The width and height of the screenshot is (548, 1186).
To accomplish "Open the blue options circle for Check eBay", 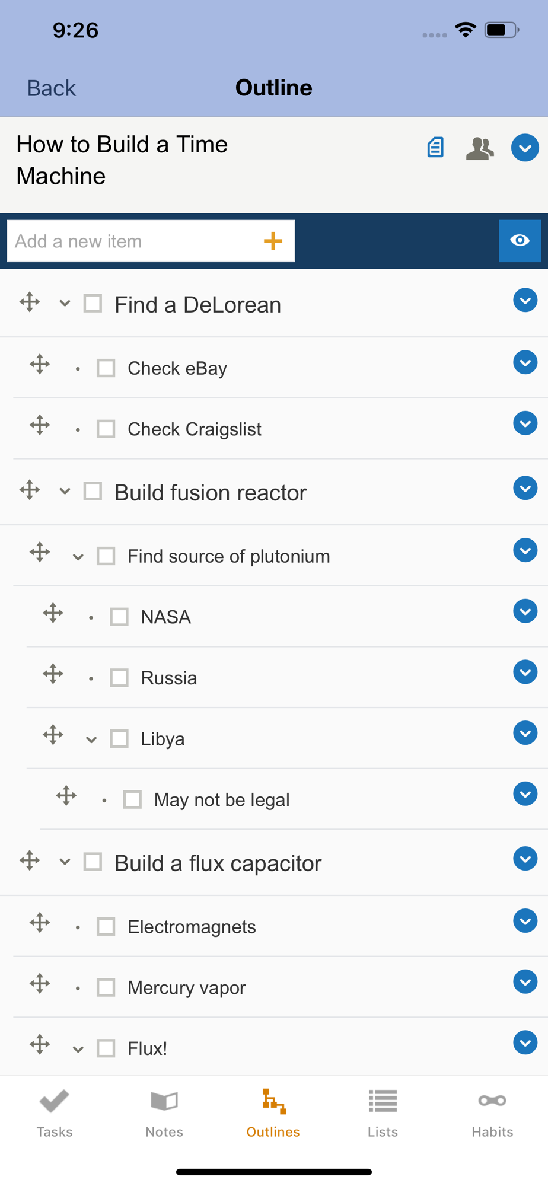I will (525, 362).
